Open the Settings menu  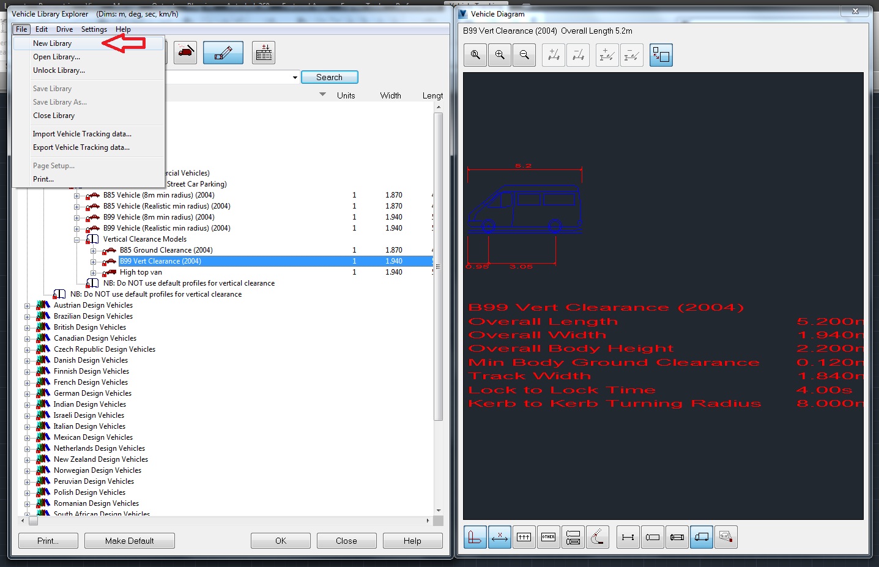tap(94, 29)
